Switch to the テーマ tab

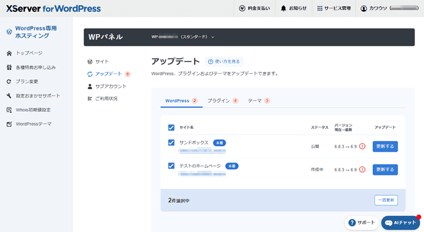coord(259,101)
